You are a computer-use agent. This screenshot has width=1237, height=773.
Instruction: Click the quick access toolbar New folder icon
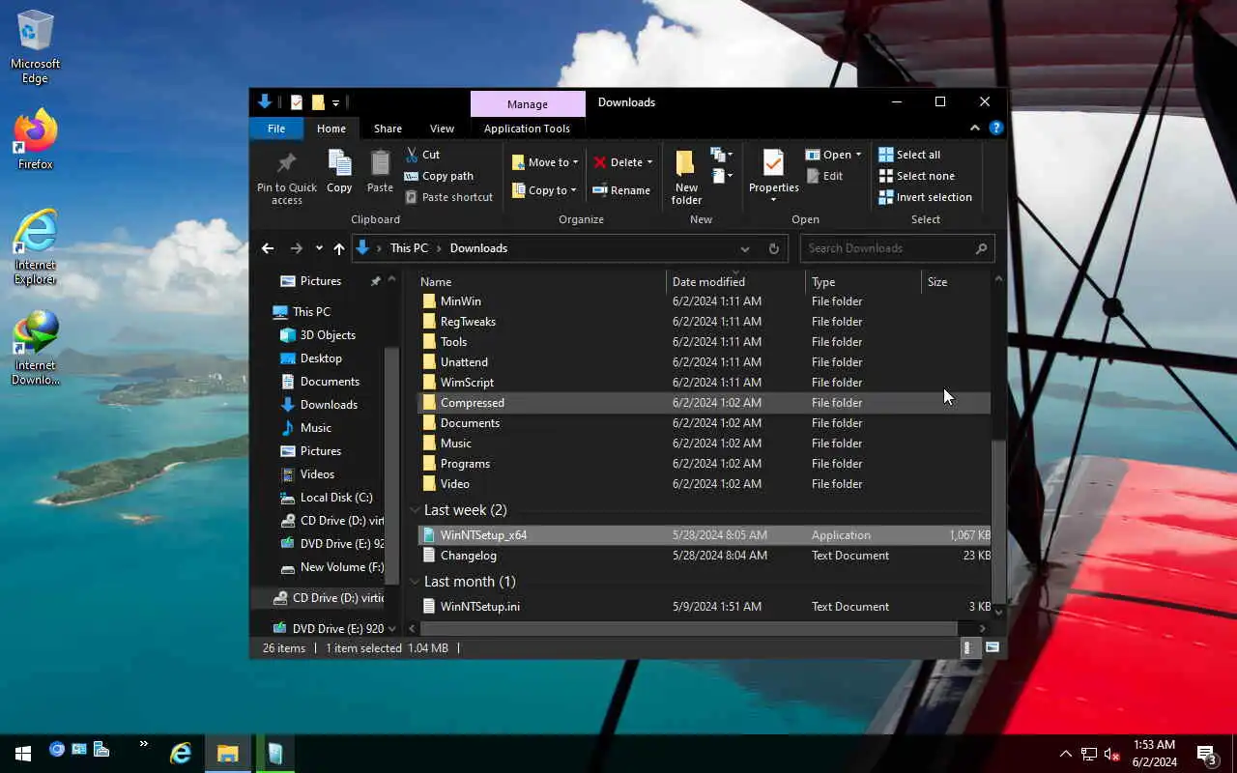pyautogui.click(x=318, y=102)
